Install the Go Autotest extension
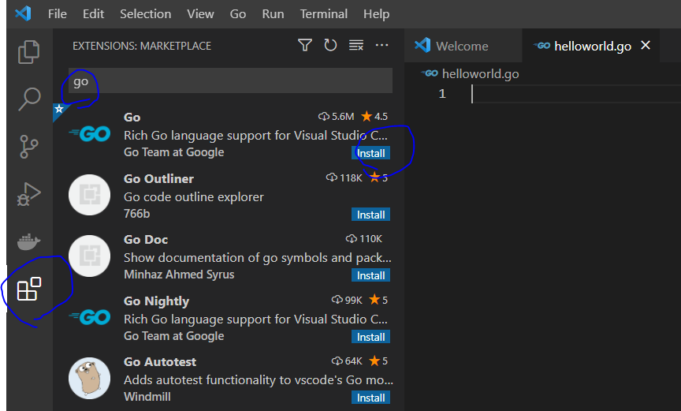The width and height of the screenshot is (681, 411). [x=370, y=398]
